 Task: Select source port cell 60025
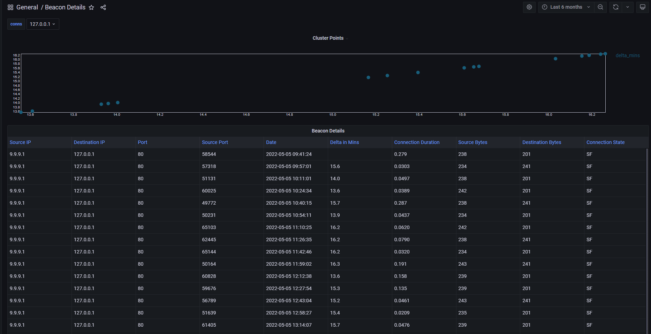(232, 191)
